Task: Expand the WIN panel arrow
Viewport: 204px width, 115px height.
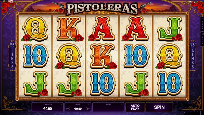Action: coord(122,104)
